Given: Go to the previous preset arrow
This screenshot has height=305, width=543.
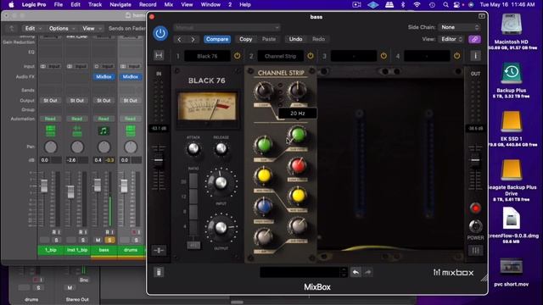Looking at the screenshot, I should point(179,39).
